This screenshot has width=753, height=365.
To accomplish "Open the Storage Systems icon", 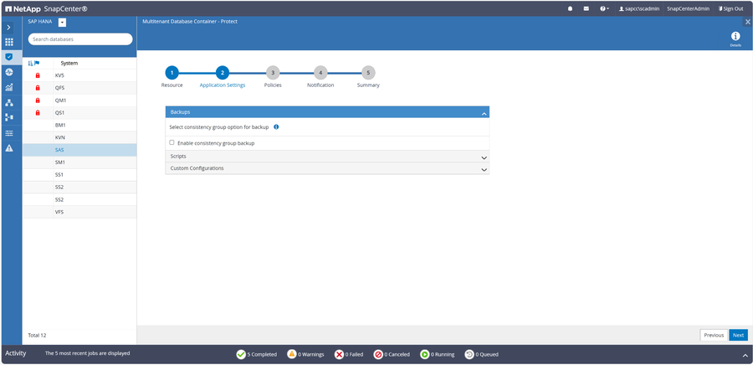I will (9, 117).
